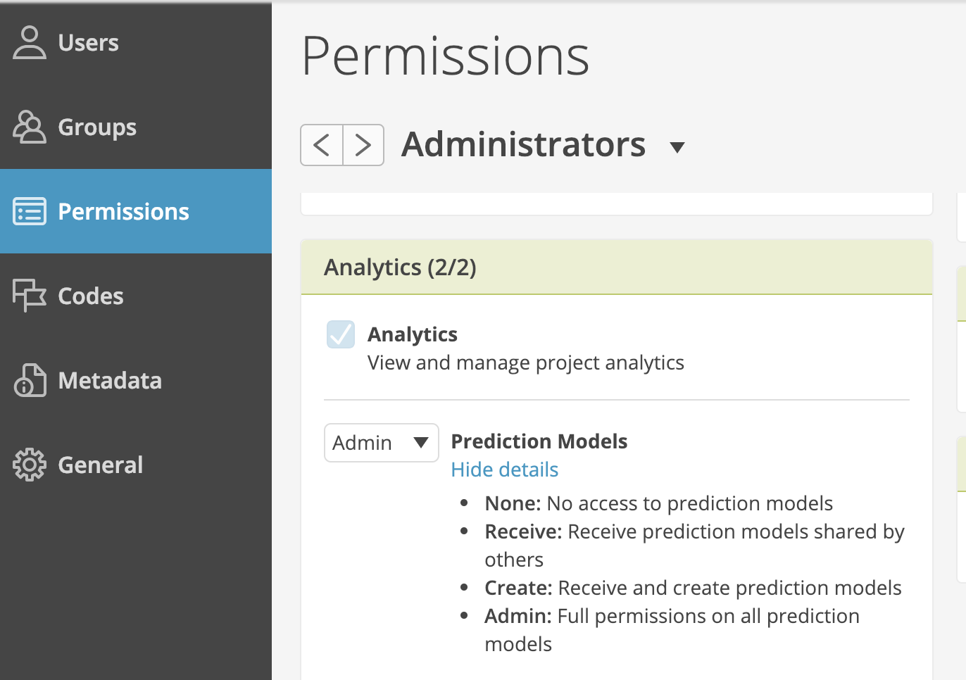Viewport: 966px width, 680px height.
Task: Click the Codes flag icon
Action: click(30, 296)
